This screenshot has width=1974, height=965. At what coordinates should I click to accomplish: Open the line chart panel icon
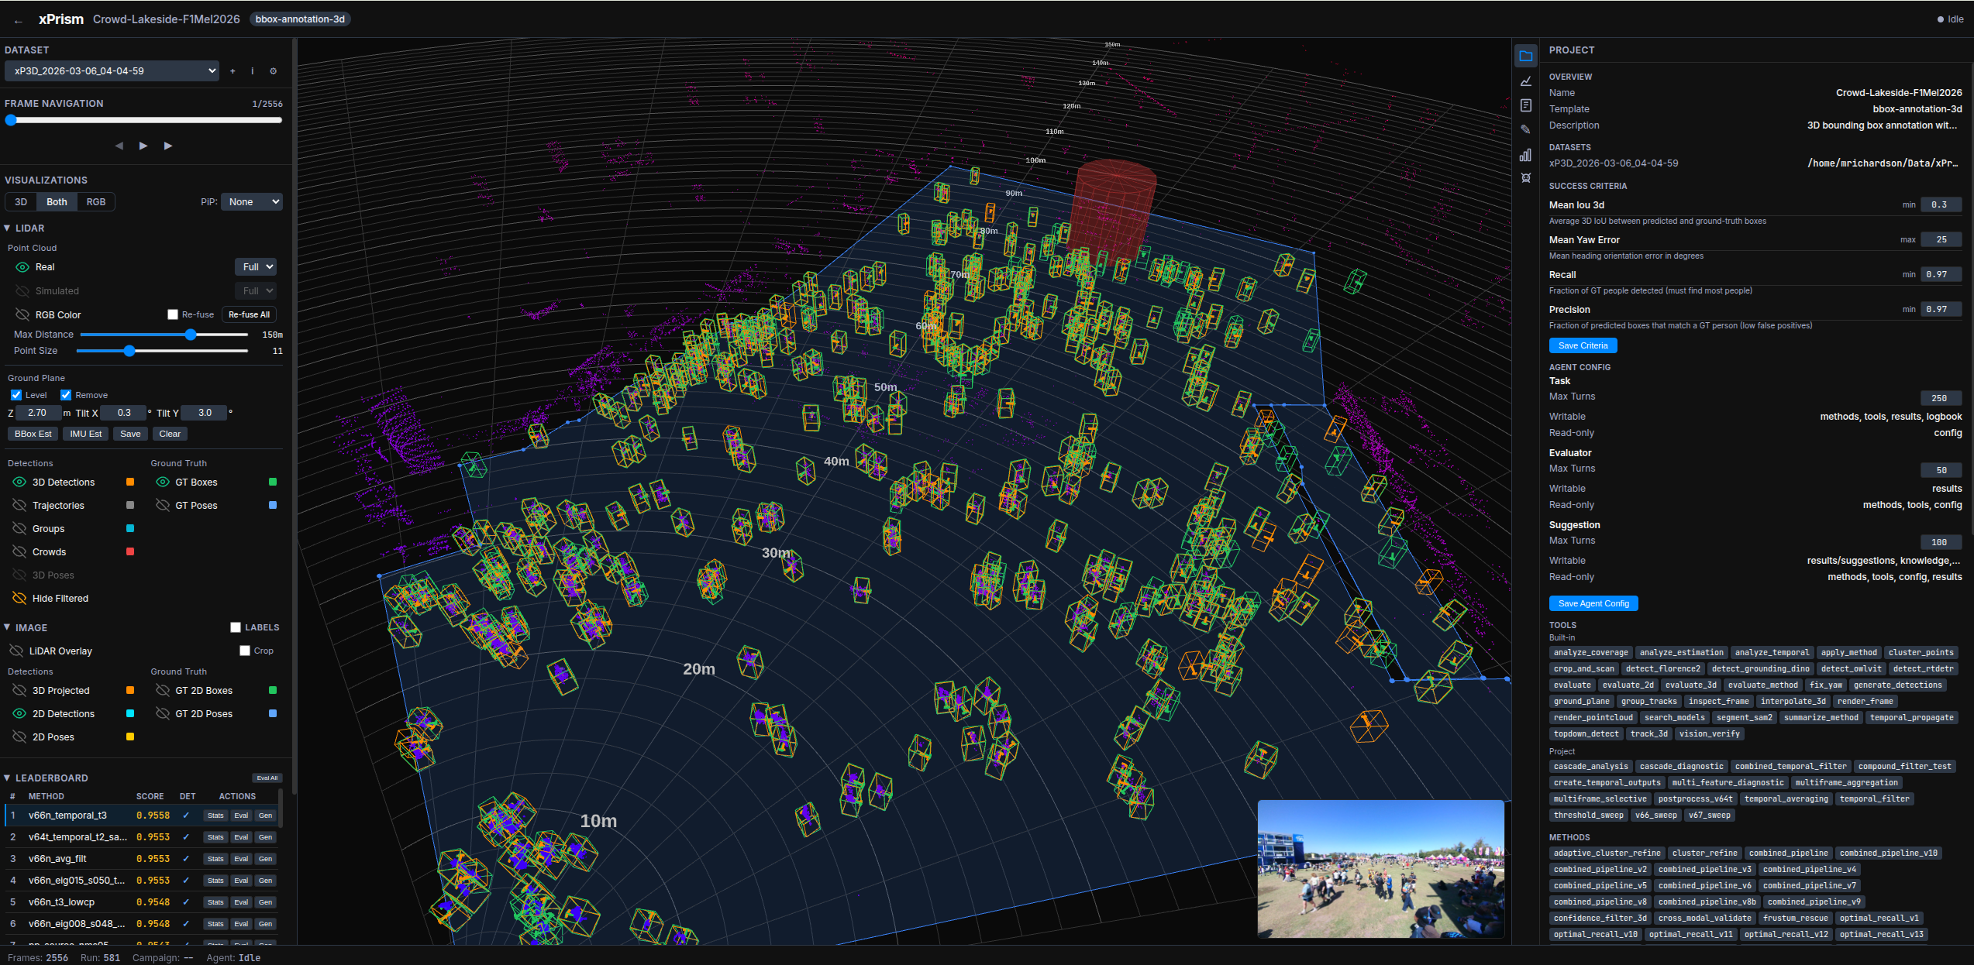tap(1525, 81)
